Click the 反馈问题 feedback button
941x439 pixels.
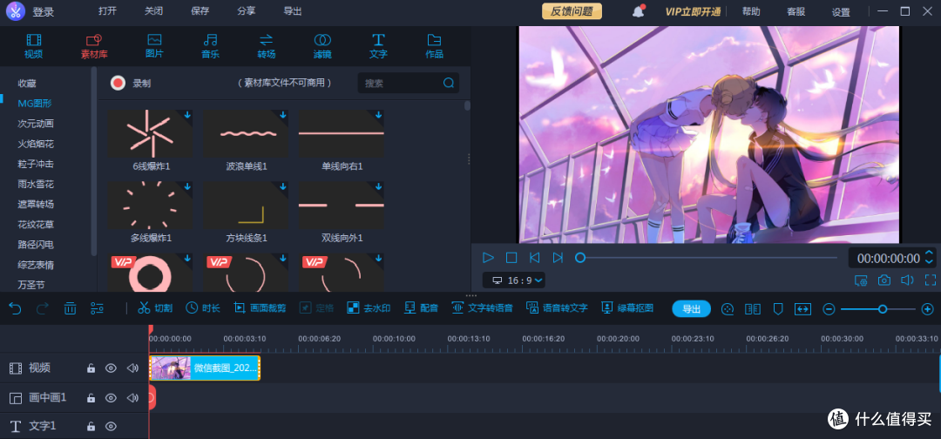point(572,11)
